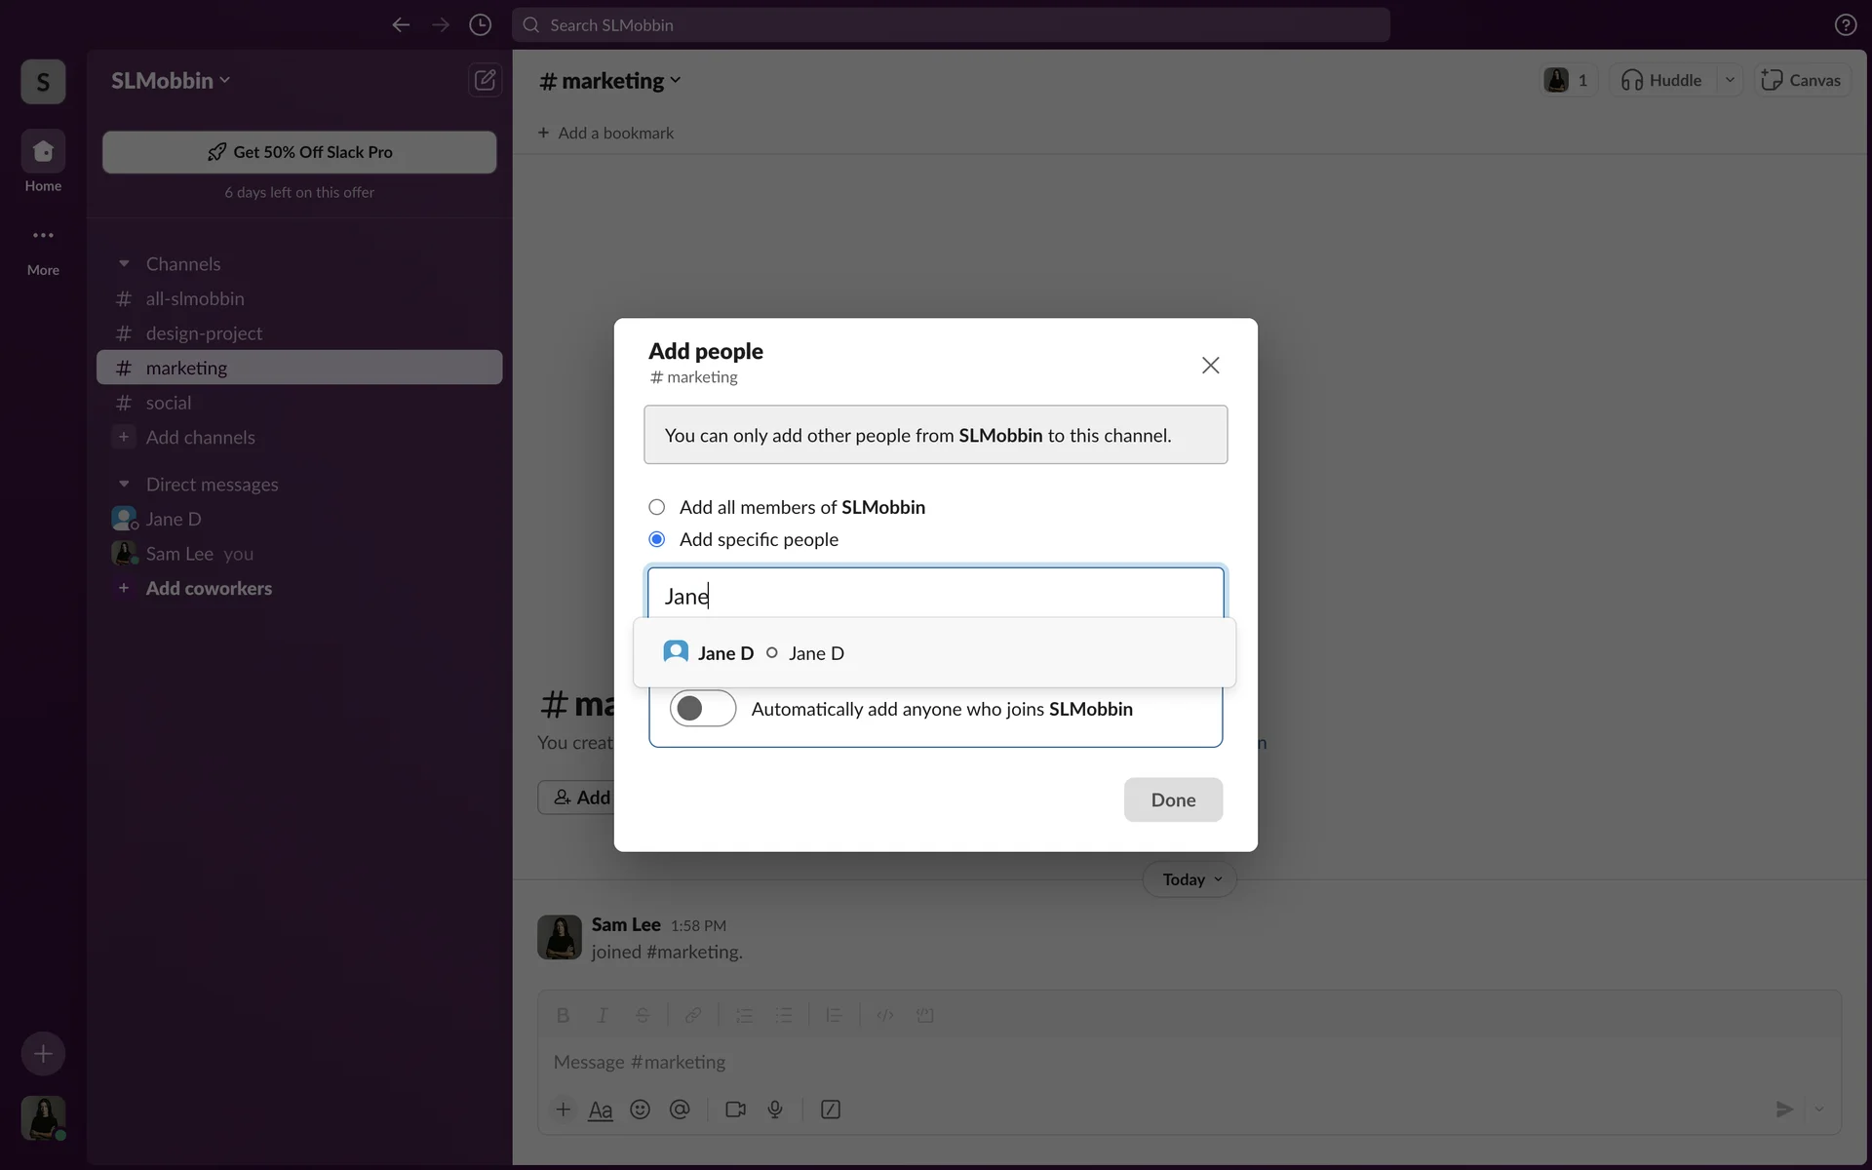Click the help question mark icon
The width and height of the screenshot is (1872, 1170).
click(x=1845, y=25)
